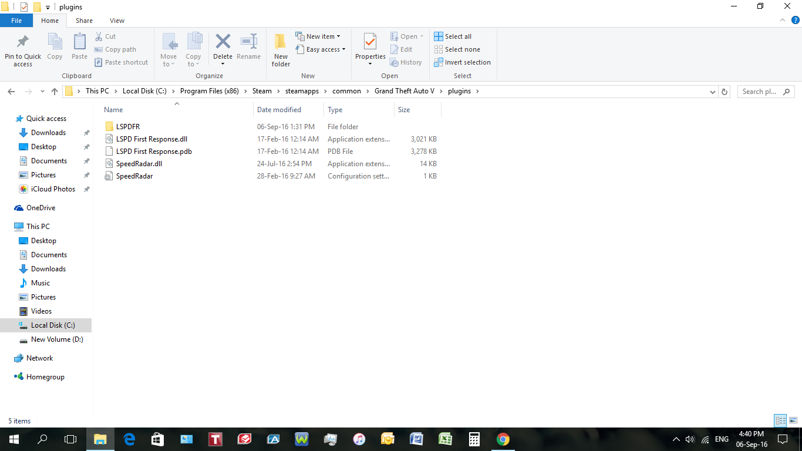The image size is (802, 451).
Task: Open the Action Center notifications icon
Action: click(x=782, y=439)
